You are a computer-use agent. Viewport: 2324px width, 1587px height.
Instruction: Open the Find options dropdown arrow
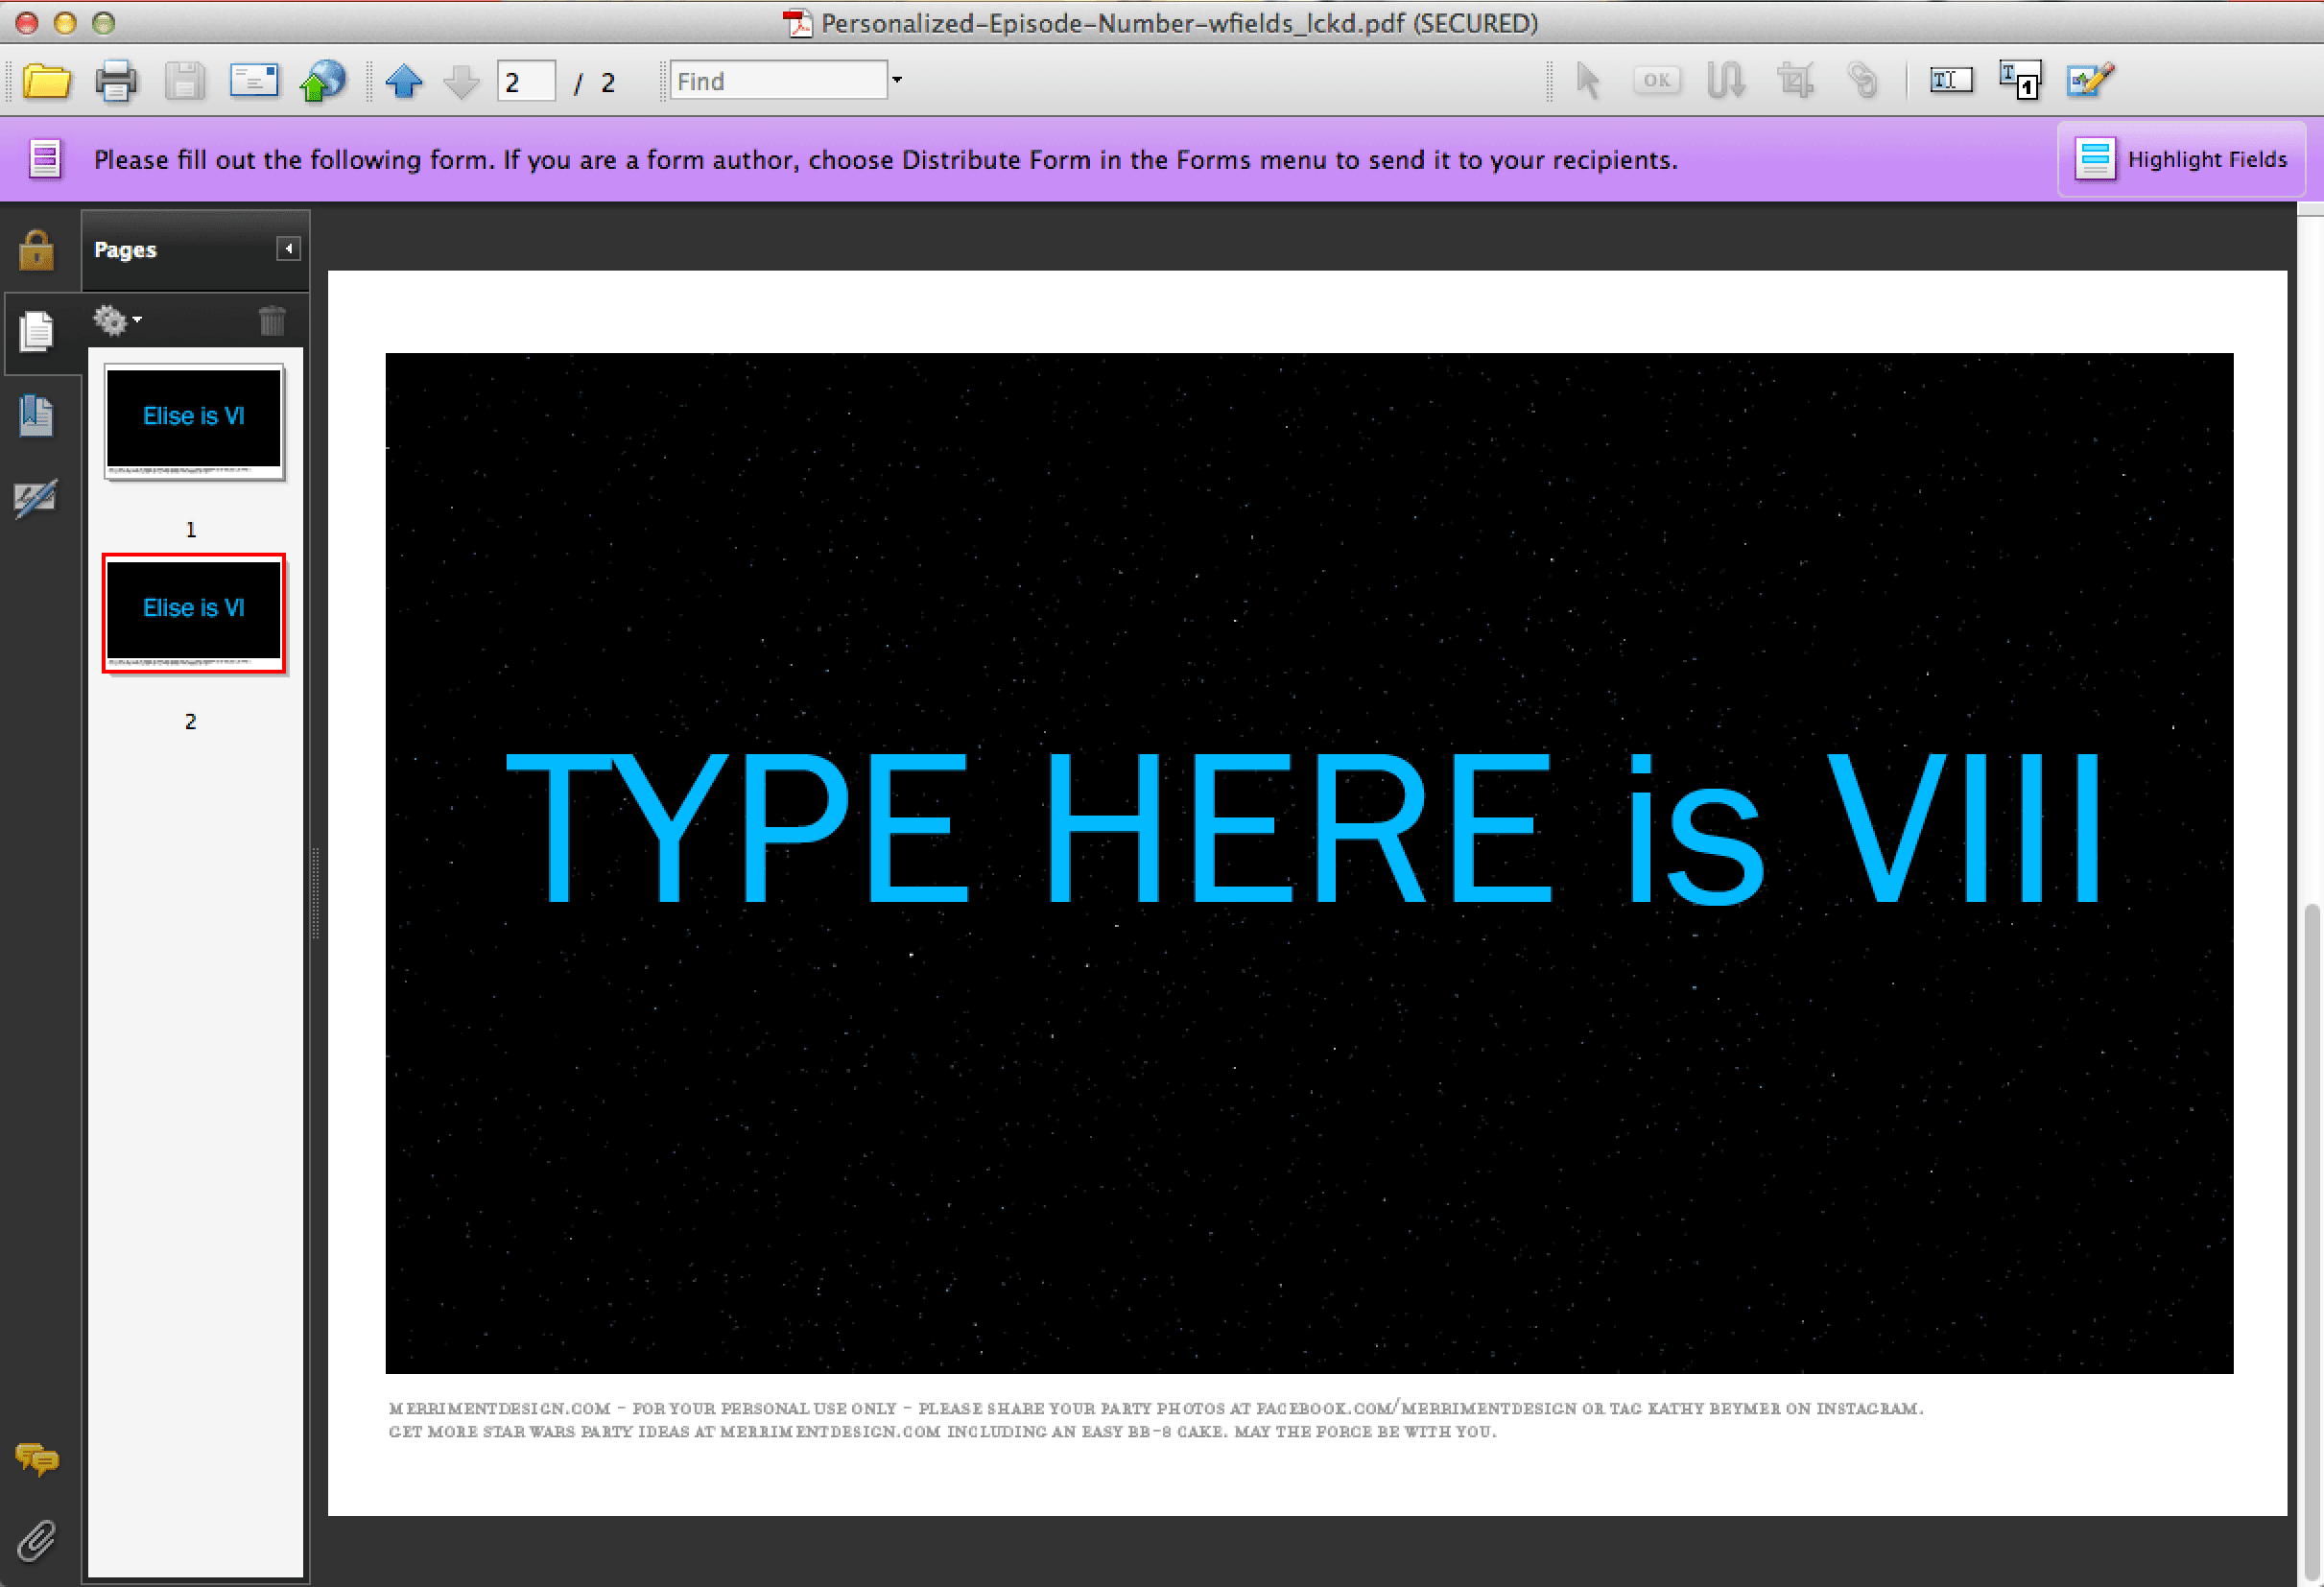click(897, 80)
